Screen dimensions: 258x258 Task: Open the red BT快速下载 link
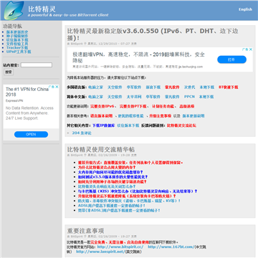[229, 87]
